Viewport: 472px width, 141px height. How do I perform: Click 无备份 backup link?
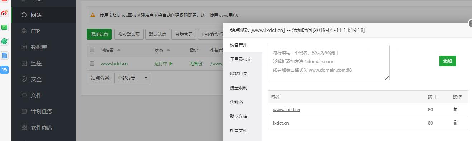tap(196, 64)
